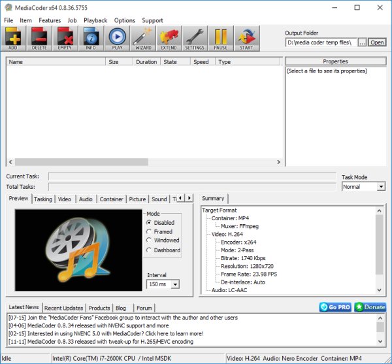Click the Go PRO button
The height and width of the screenshot is (364, 392).
[335, 307]
